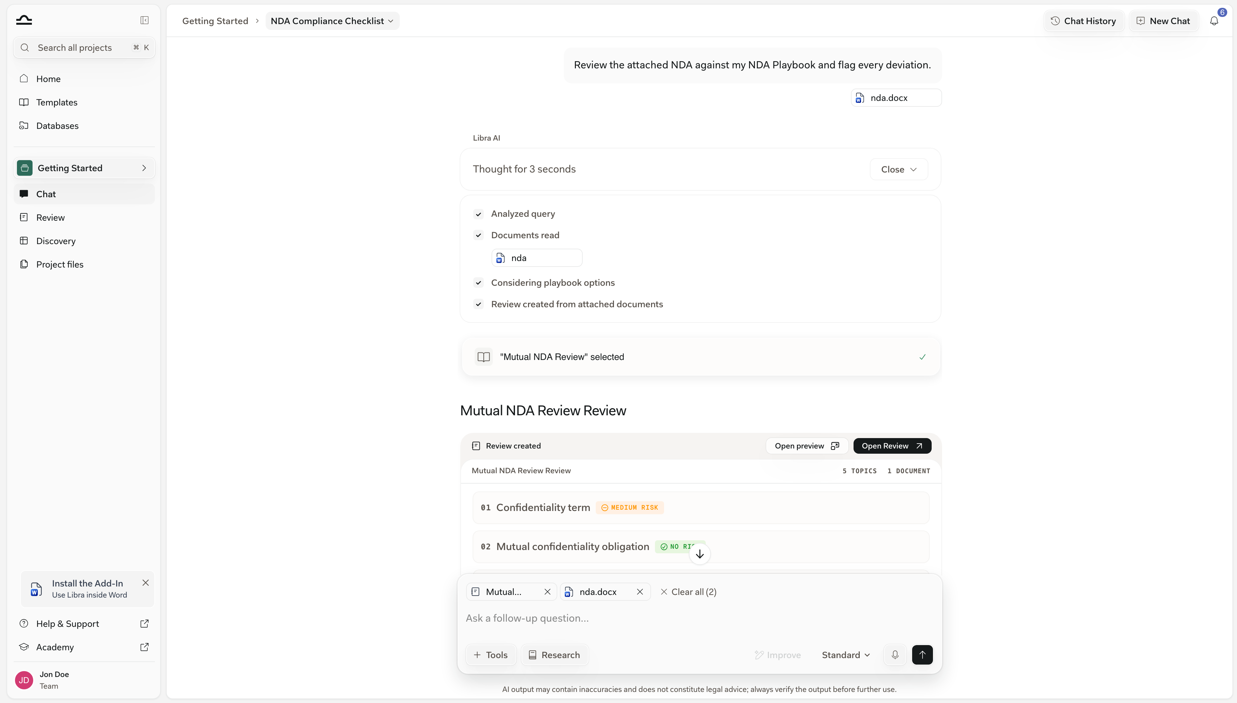Open Libra logo home icon
The width and height of the screenshot is (1237, 703).
pyautogui.click(x=24, y=20)
